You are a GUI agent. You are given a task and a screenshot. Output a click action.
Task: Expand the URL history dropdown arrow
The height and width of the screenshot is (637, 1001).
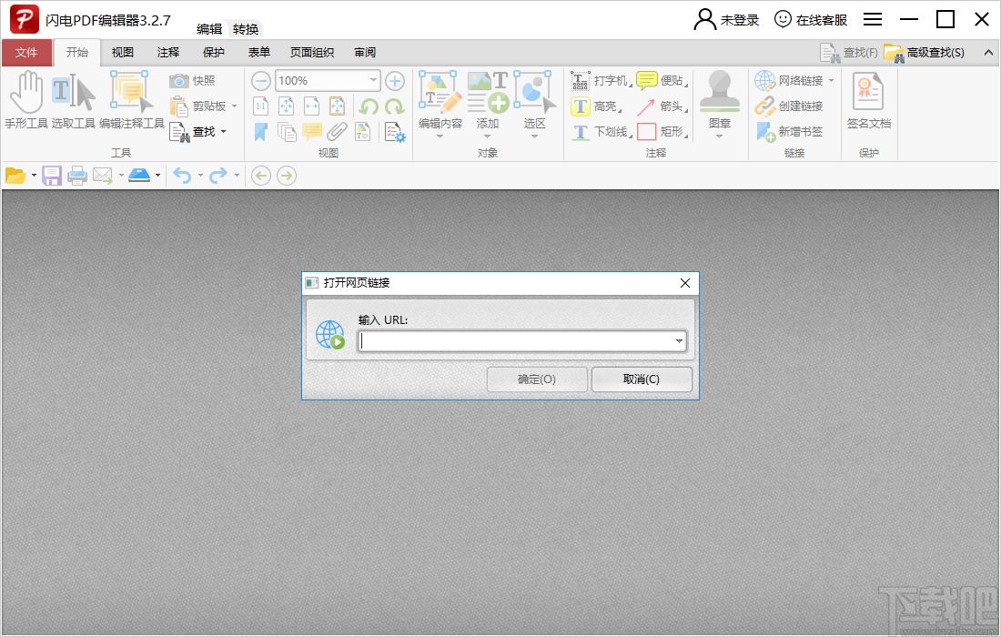tap(679, 341)
